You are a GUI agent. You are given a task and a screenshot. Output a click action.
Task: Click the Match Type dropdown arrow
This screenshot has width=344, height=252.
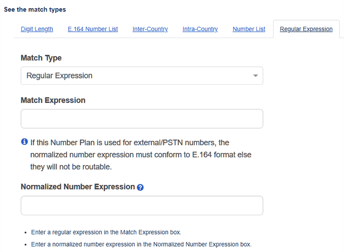pos(255,76)
